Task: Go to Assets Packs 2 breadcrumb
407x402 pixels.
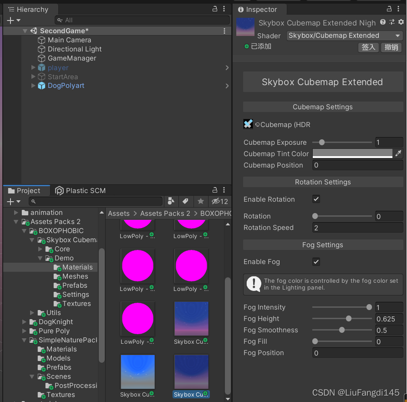Action: pos(165,214)
